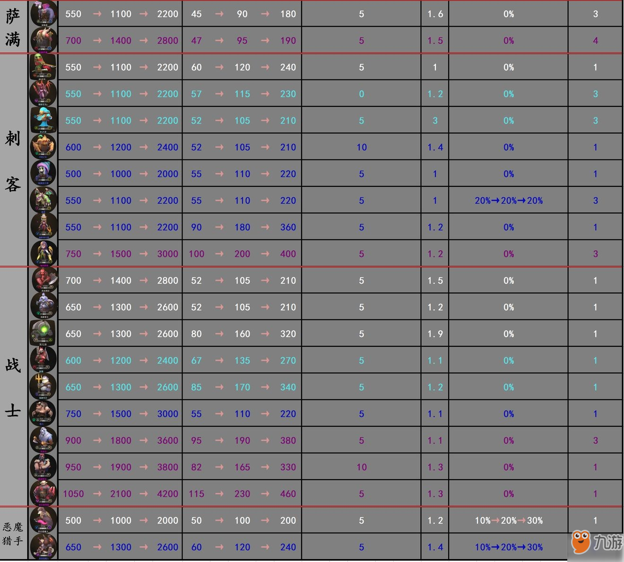This screenshot has height=562, width=624.
Task: Click the 战士 class label
Action: click(x=13, y=388)
